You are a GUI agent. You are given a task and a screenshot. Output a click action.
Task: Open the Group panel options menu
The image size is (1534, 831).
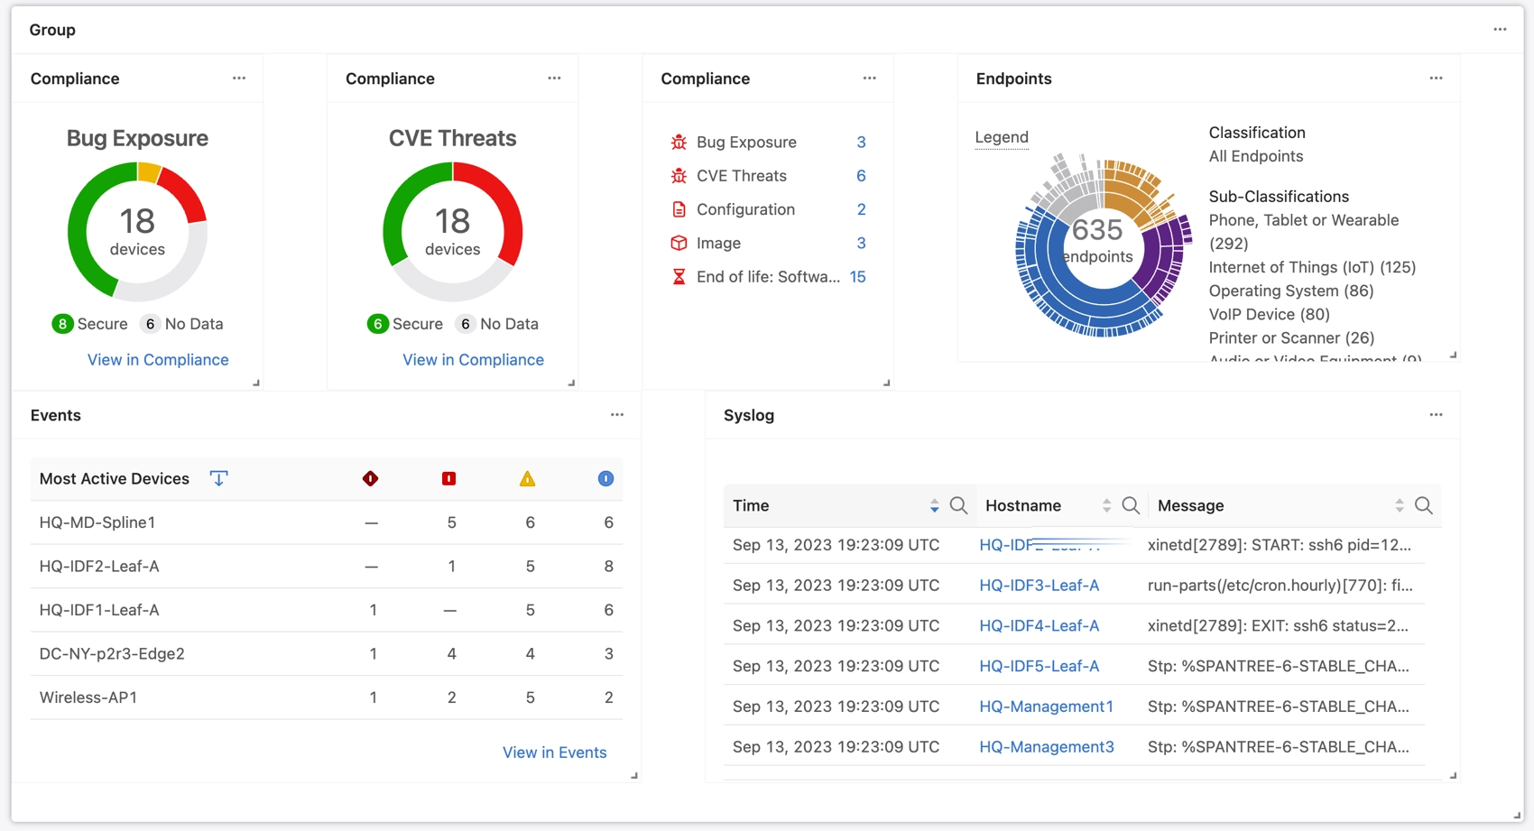(1500, 28)
